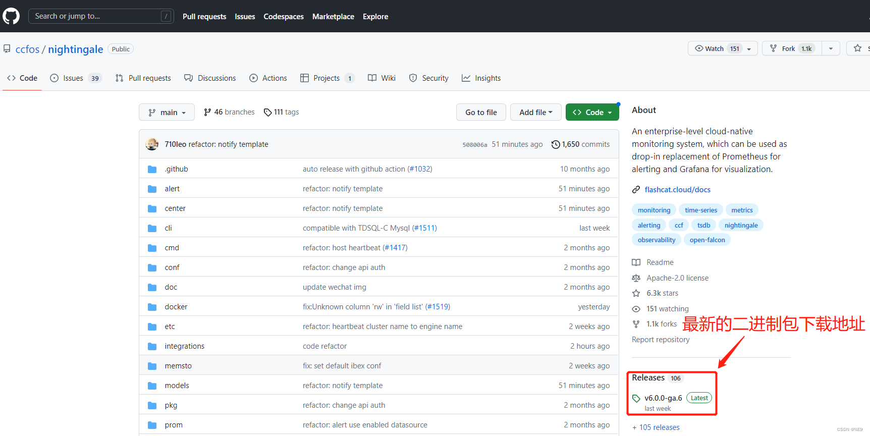View the 1,650 commits history
This screenshot has width=870, height=436.
point(581,144)
